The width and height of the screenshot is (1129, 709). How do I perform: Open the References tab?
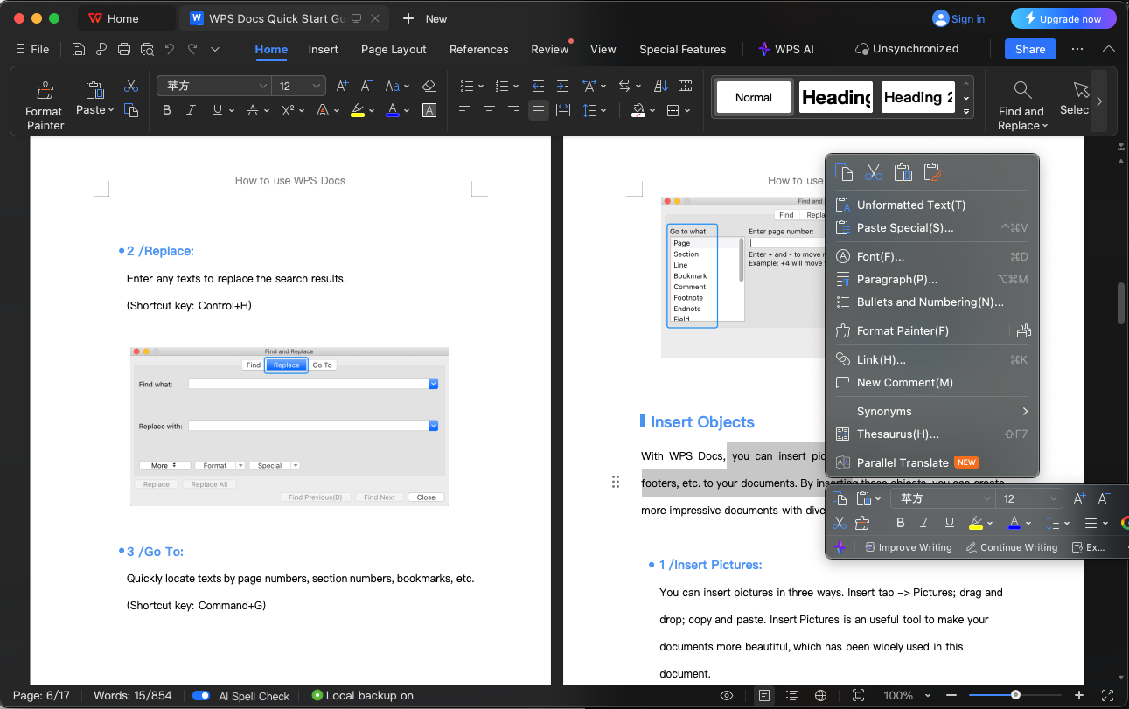(478, 49)
